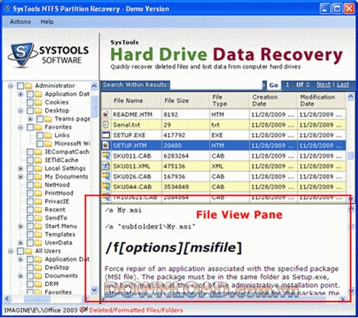Viewport: 358px width, 318px height.
Task: Click the NetHood folder icon
Action: point(38,185)
